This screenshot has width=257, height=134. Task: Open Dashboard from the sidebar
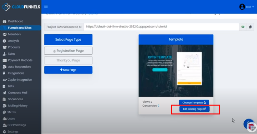(15, 21)
